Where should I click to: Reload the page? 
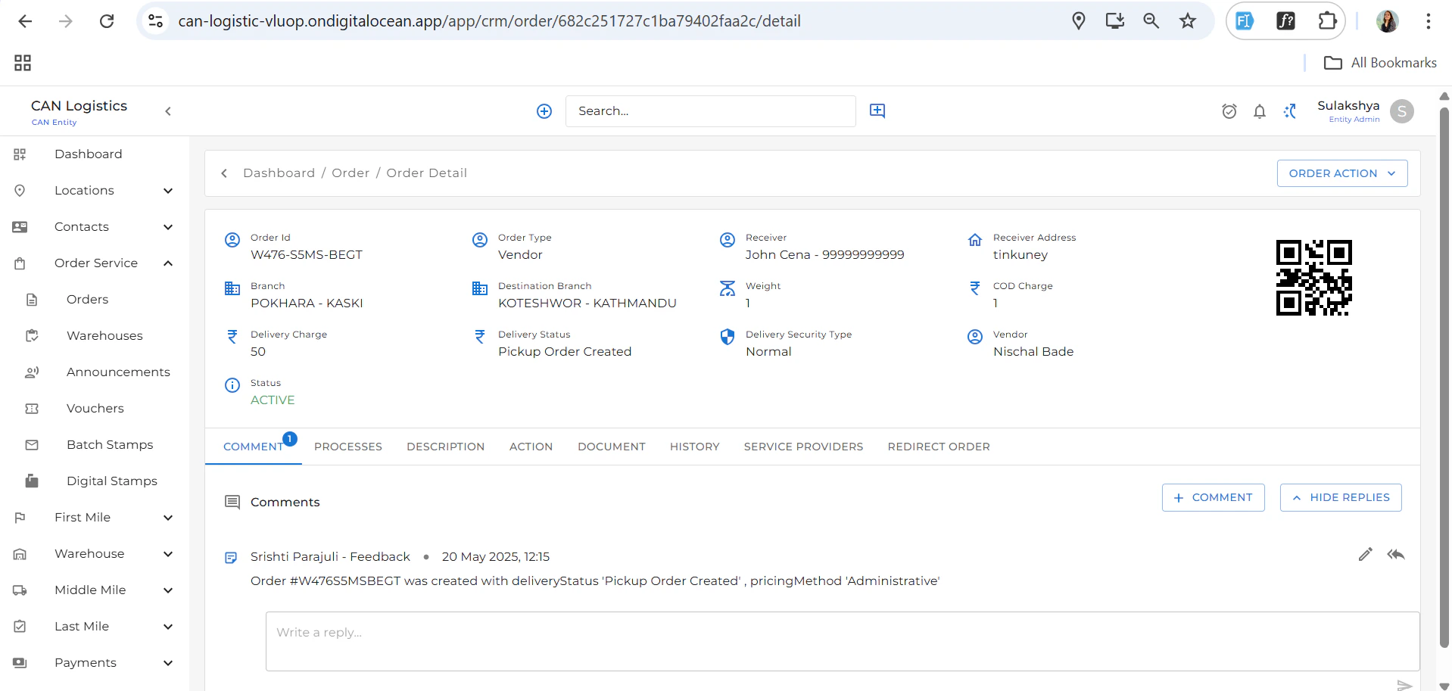[x=107, y=21]
